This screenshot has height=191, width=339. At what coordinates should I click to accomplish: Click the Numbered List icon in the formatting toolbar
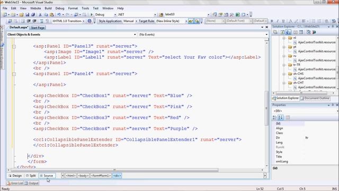[319, 21]
